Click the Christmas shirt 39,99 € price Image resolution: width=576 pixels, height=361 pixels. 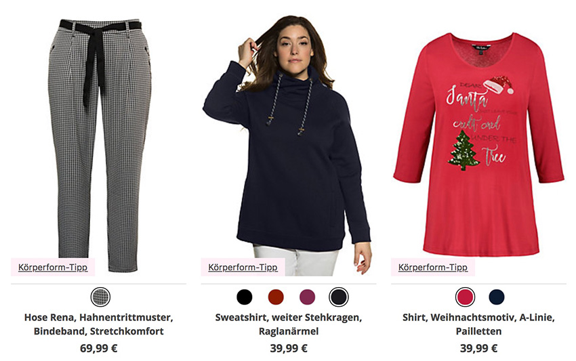tap(478, 348)
